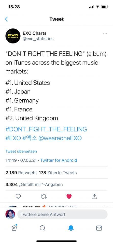The image size is (113, 244).
Task: Open the Messages envelope tab
Action: tap(99, 228)
